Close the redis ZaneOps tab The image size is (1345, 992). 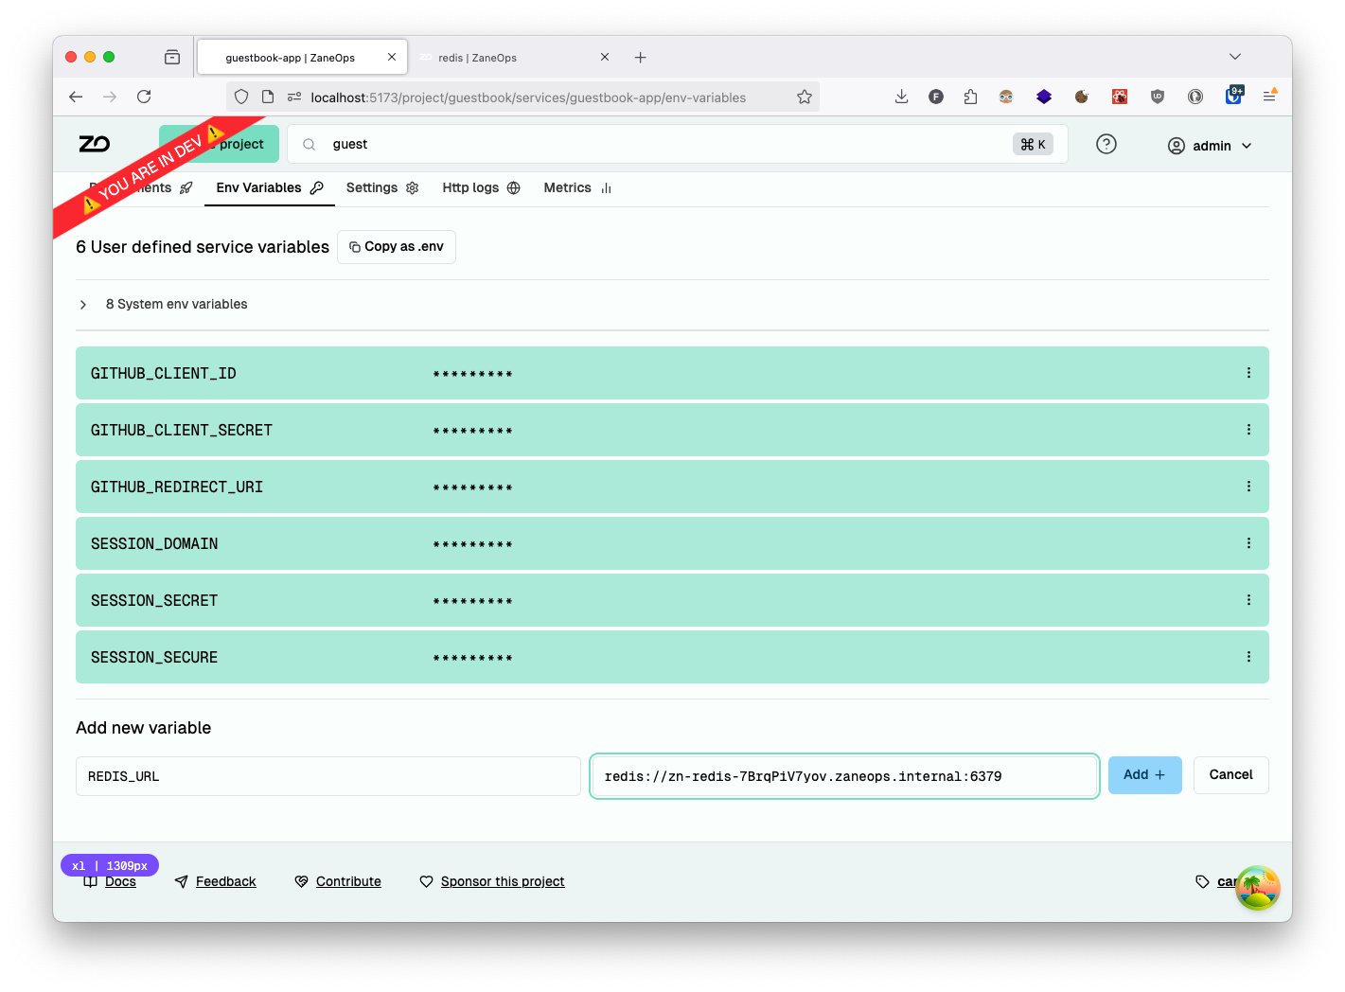pyautogui.click(x=605, y=57)
